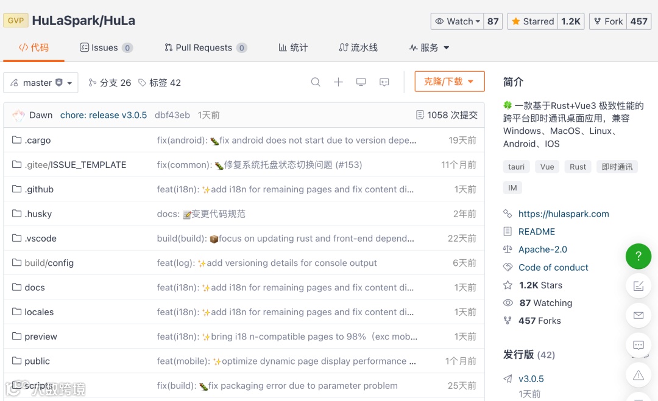Click the public folder icon
Viewport: 658px width, 401px height.
(17, 360)
